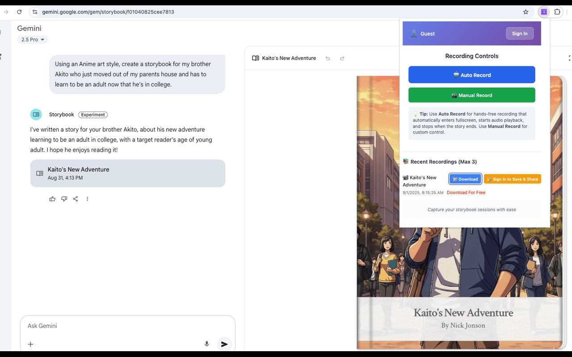Click Sign in to Save & Share
This screenshot has height=357, width=572.
512,179
